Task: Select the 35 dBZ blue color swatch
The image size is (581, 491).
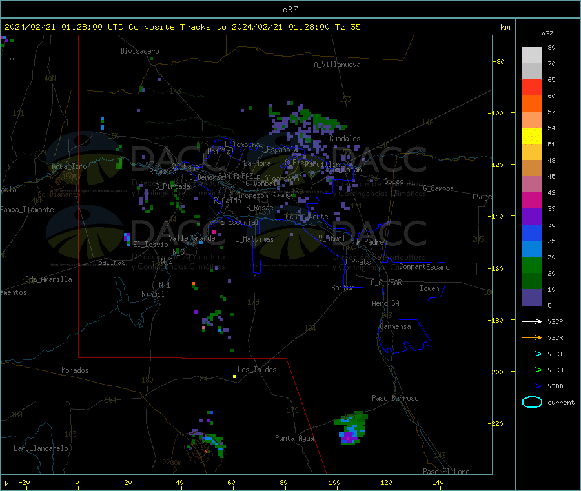Action: pyautogui.click(x=532, y=248)
